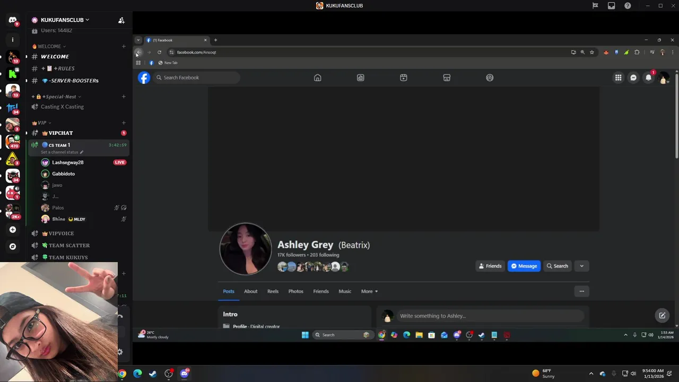Open the Discord title bar help icon

click(628, 6)
